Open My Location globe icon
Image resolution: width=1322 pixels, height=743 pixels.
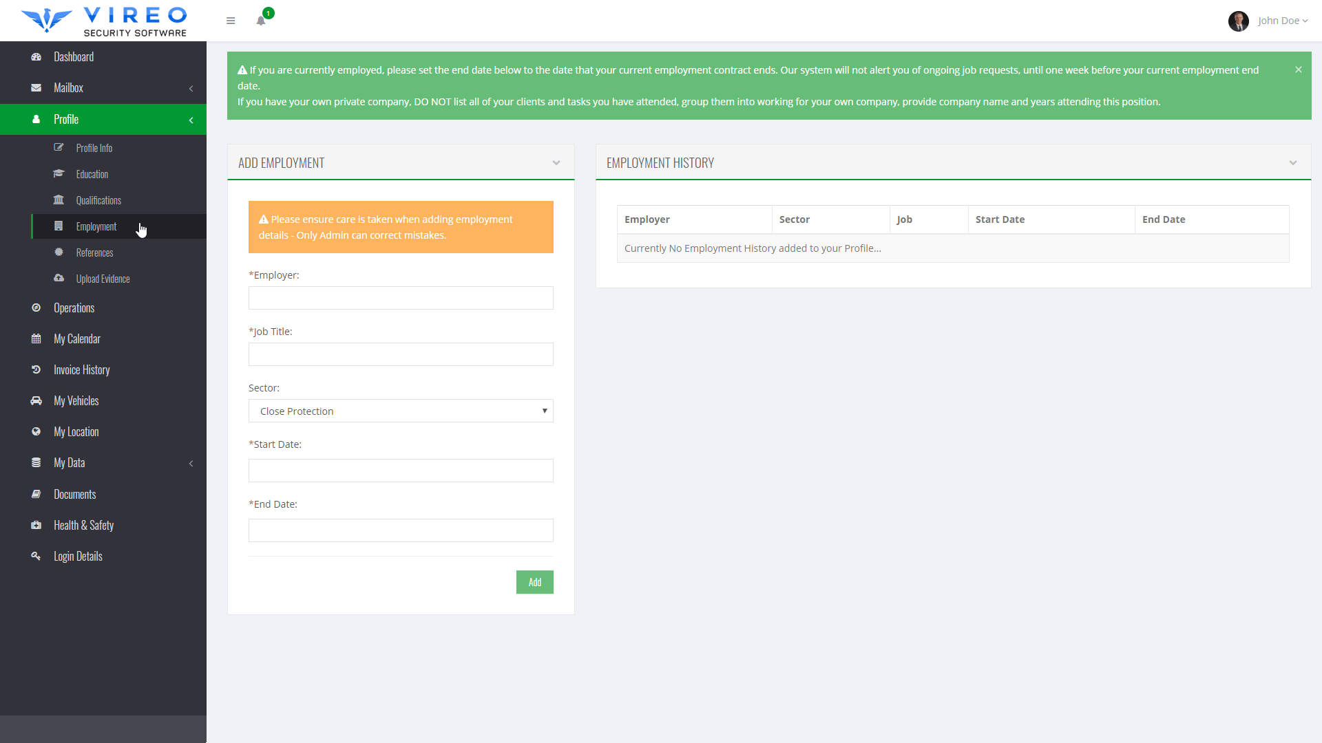(36, 431)
